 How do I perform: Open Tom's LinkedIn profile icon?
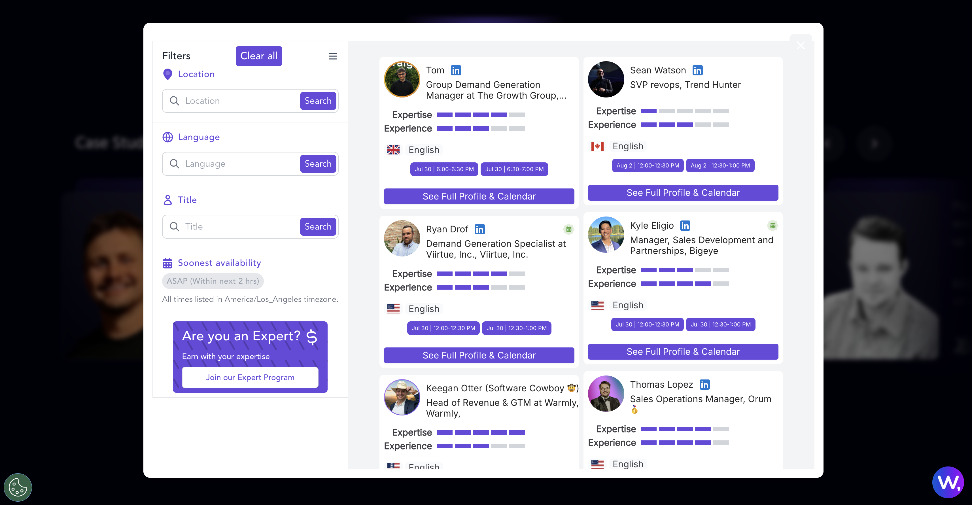pyautogui.click(x=456, y=70)
